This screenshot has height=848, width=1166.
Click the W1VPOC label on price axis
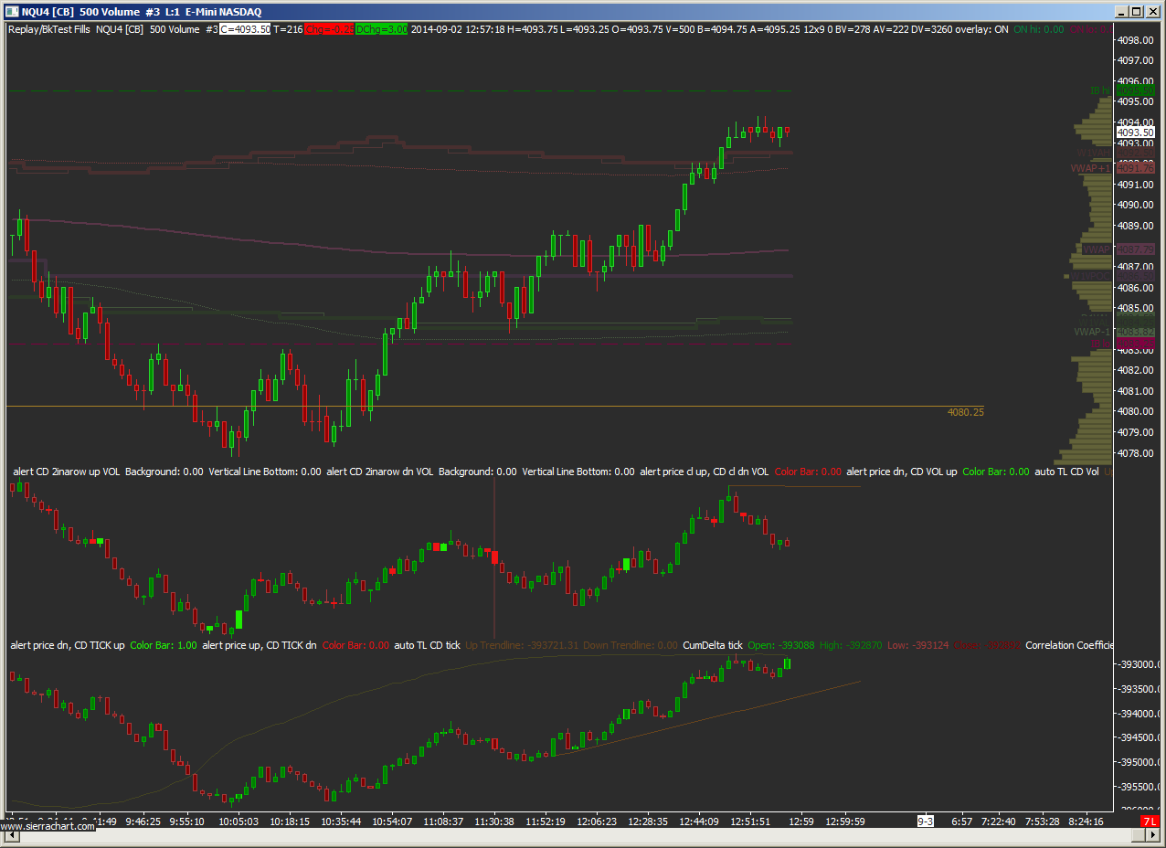pyautogui.click(x=1091, y=275)
